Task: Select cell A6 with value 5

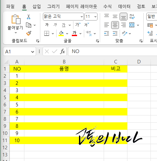Action: click(x=17, y=105)
